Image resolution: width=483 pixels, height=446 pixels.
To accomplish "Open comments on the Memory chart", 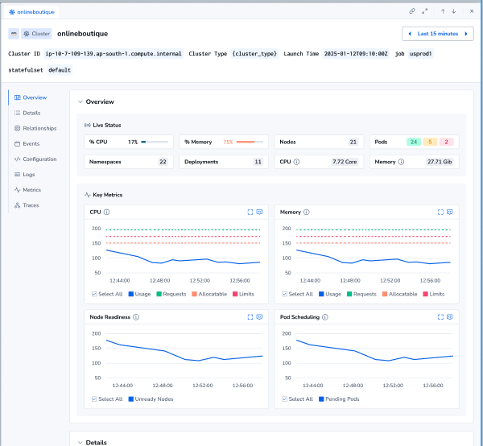I will (x=450, y=212).
